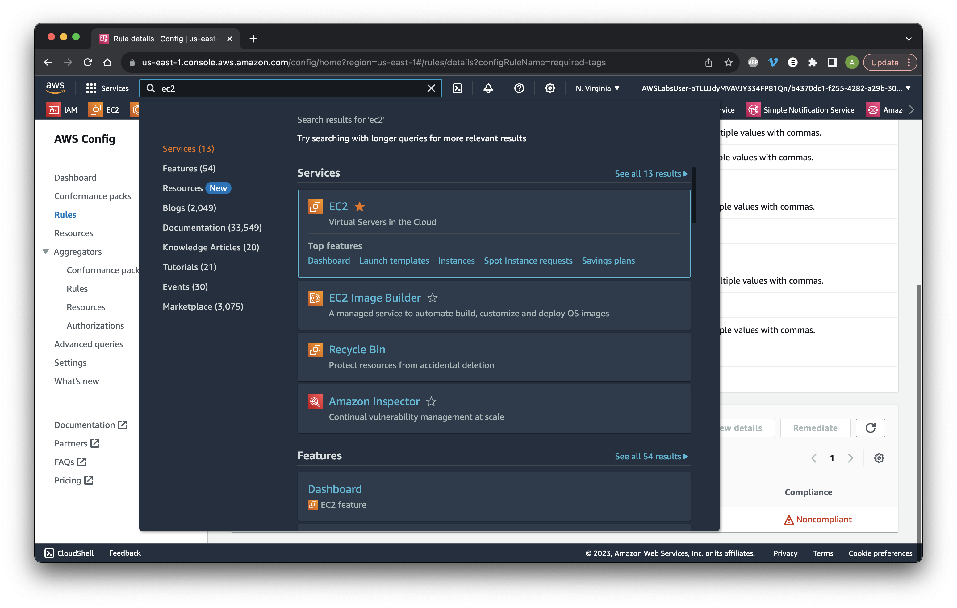Open EC2 Dashboard top feature link
The width and height of the screenshot is (957, 608).
point(329,260)
